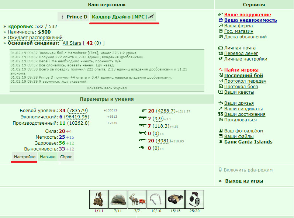Open the Ваша недвижимость link

(x=250, y=20)
